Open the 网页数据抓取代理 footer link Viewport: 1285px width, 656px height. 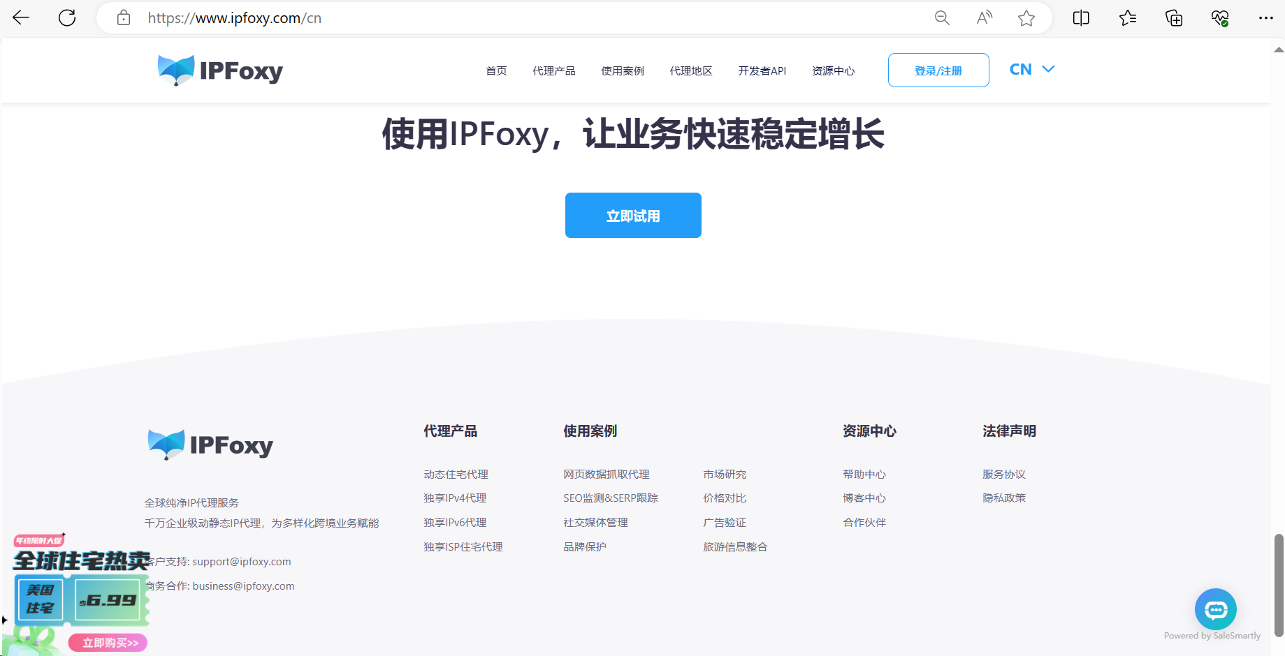click(607, 474)
